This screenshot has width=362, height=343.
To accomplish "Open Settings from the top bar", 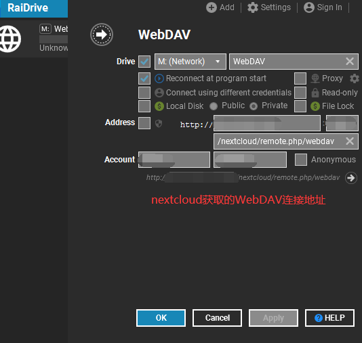I will click(x=269, y=7).
